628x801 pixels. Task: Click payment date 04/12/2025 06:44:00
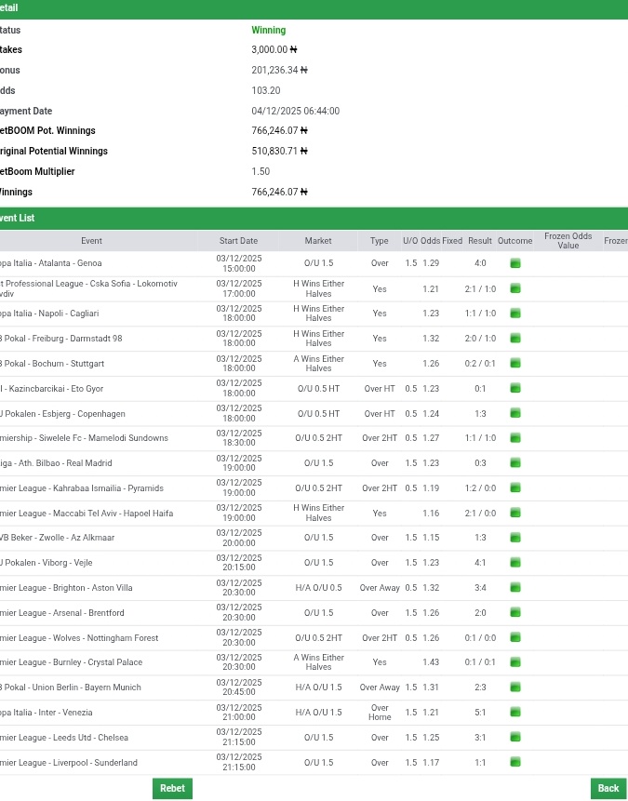click(x=295, y=111)
